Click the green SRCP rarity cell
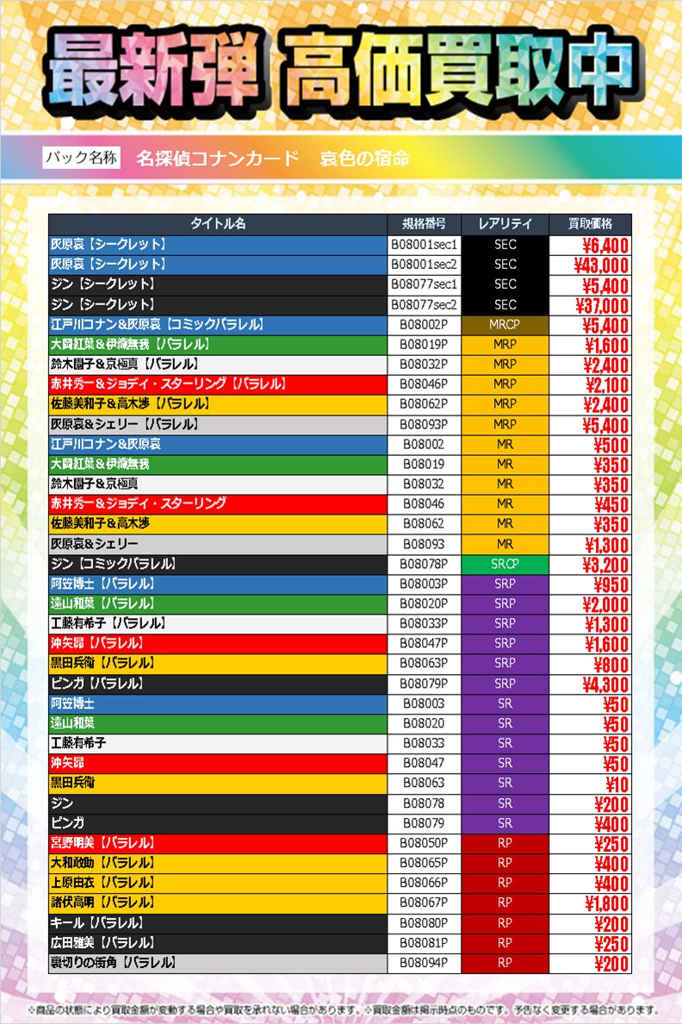Screen dimensions: 682x1024 pyautogui.click(x=505, y=565)
